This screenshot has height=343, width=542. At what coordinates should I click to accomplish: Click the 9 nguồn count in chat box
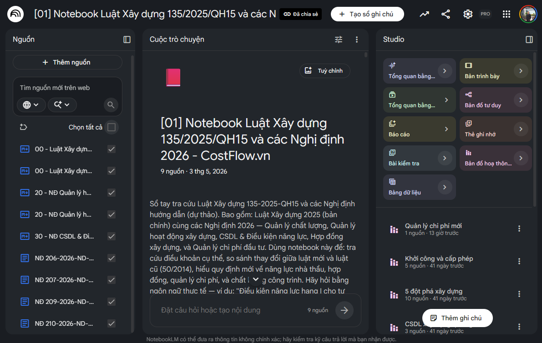point(318,310)
